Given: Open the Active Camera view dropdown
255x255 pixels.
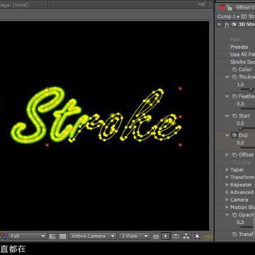Looking at the screenshot, I should [x=93, y=236].
